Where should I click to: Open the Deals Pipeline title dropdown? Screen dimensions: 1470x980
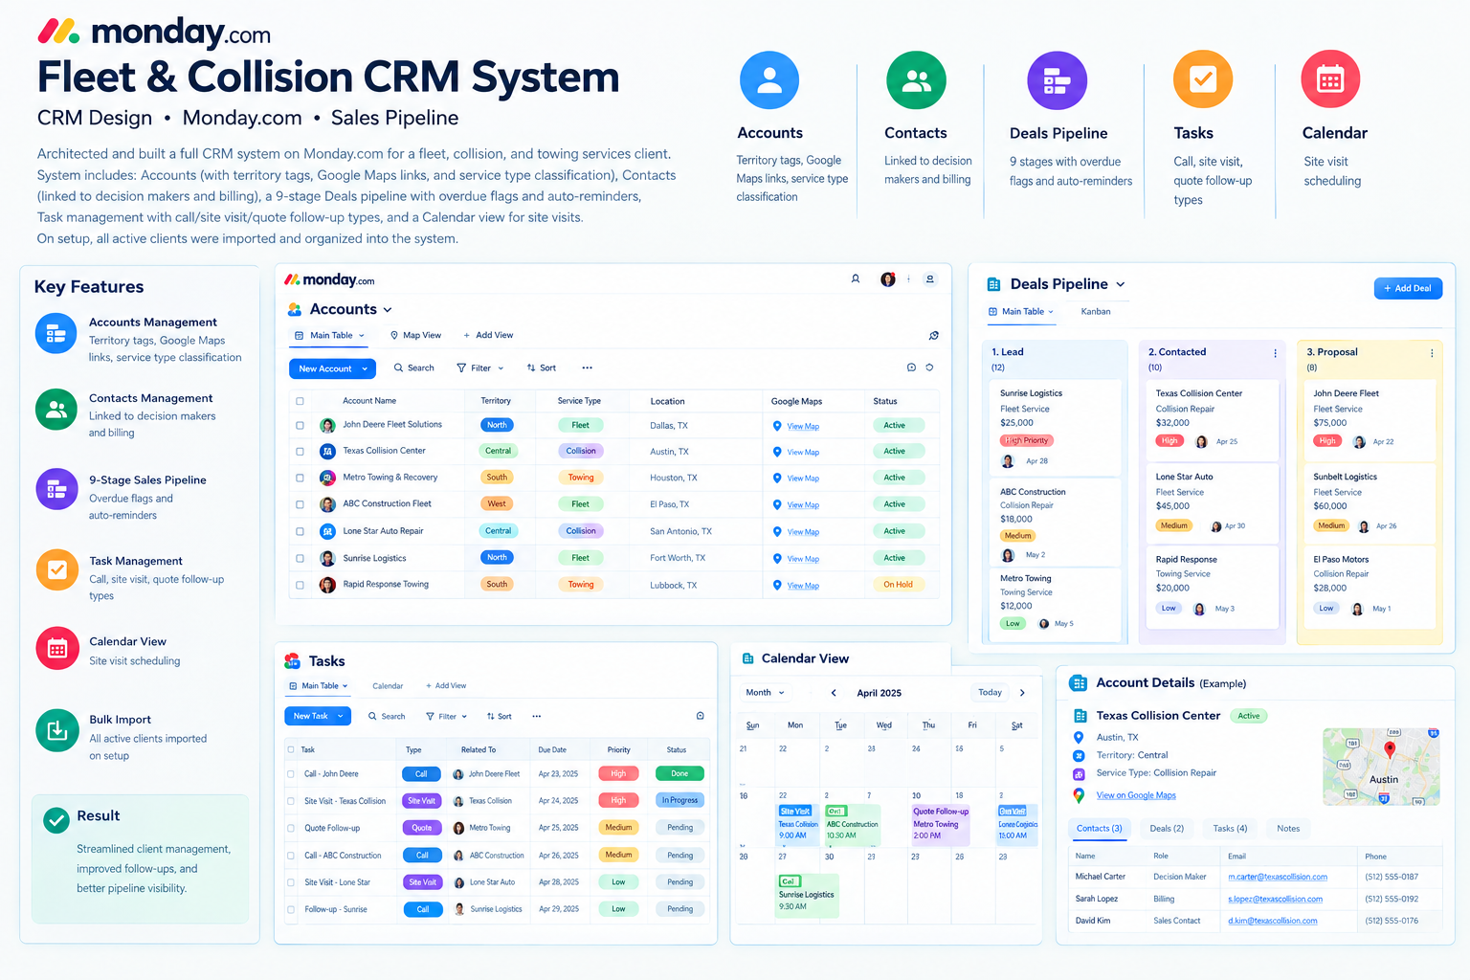click(1121, 284)
